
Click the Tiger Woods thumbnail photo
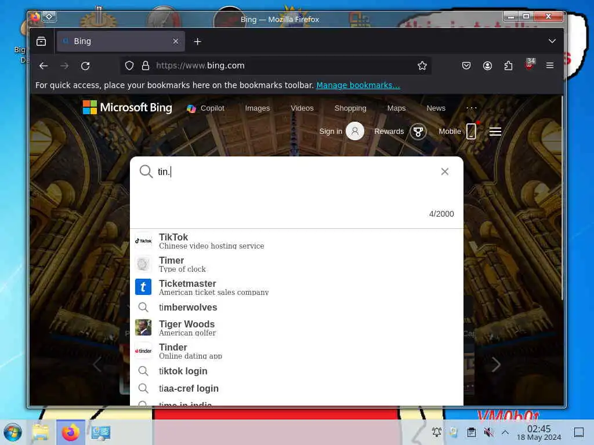point(143,327)
